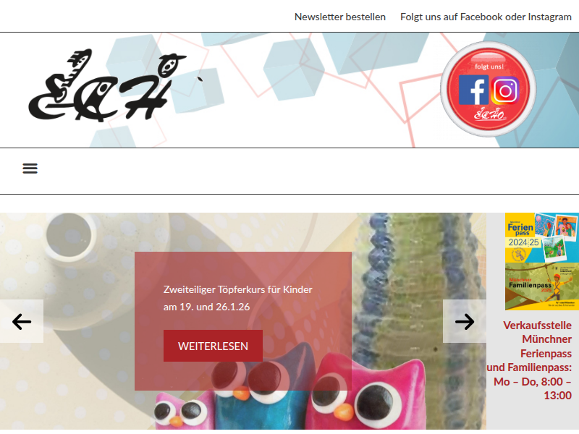This screenshot has width=579, height=434.
Task: Open Newsletter bestellen link
Action: pos(339,17)
